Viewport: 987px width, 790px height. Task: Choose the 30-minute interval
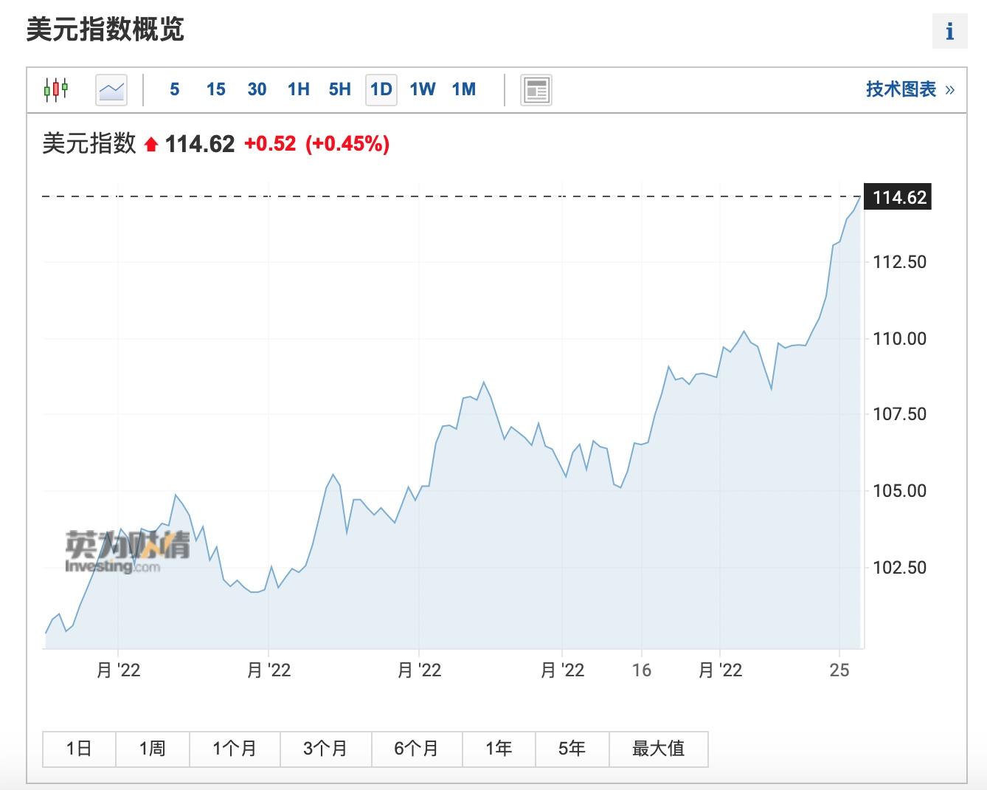pyautogui.click(x=257, y=89)
